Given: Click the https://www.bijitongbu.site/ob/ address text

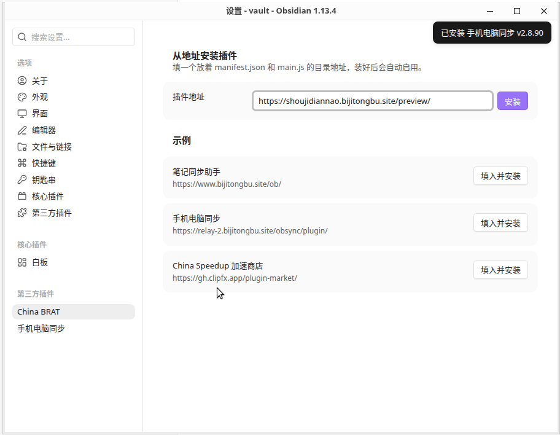Looking at the screenshot, I should point(227,184).
